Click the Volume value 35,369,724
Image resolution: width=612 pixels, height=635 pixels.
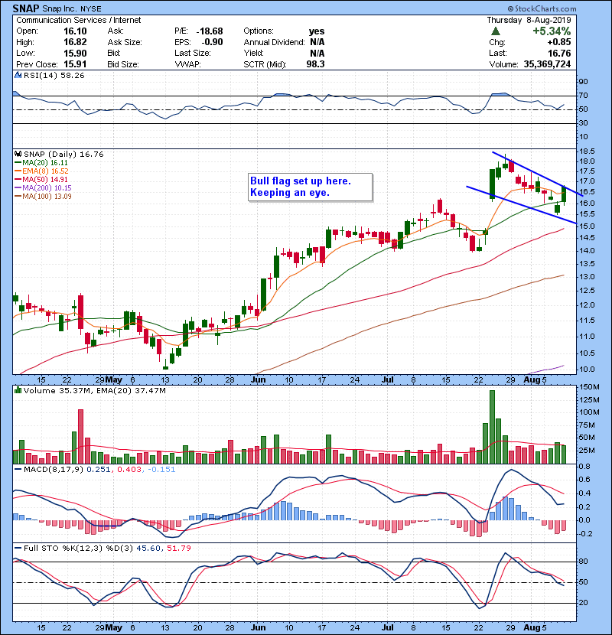pos(547,64)
